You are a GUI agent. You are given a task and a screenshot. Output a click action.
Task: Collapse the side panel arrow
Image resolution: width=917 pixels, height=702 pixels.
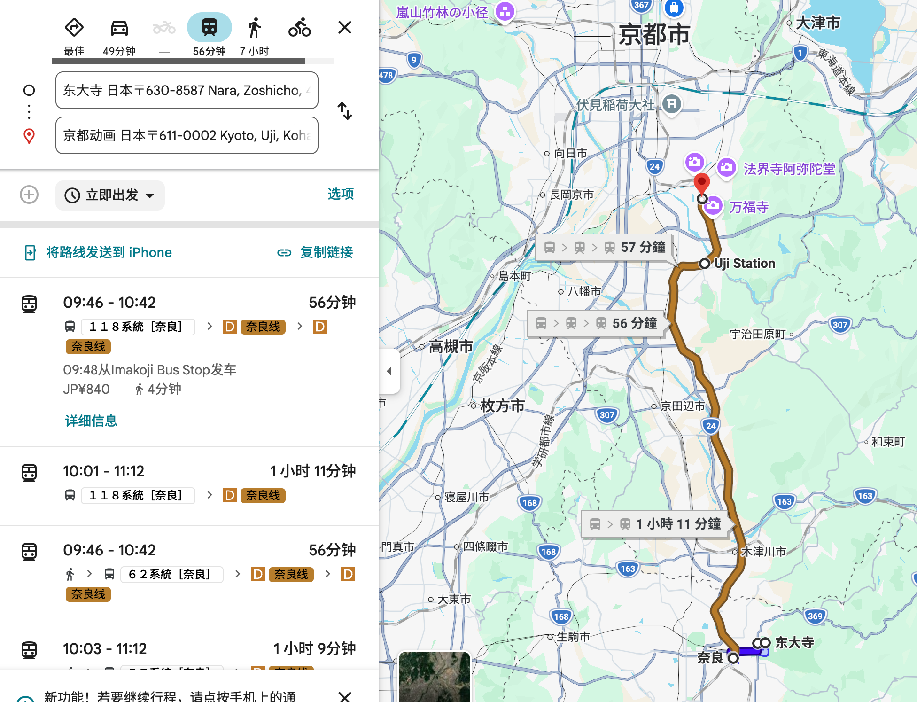(x=389, y=371)
